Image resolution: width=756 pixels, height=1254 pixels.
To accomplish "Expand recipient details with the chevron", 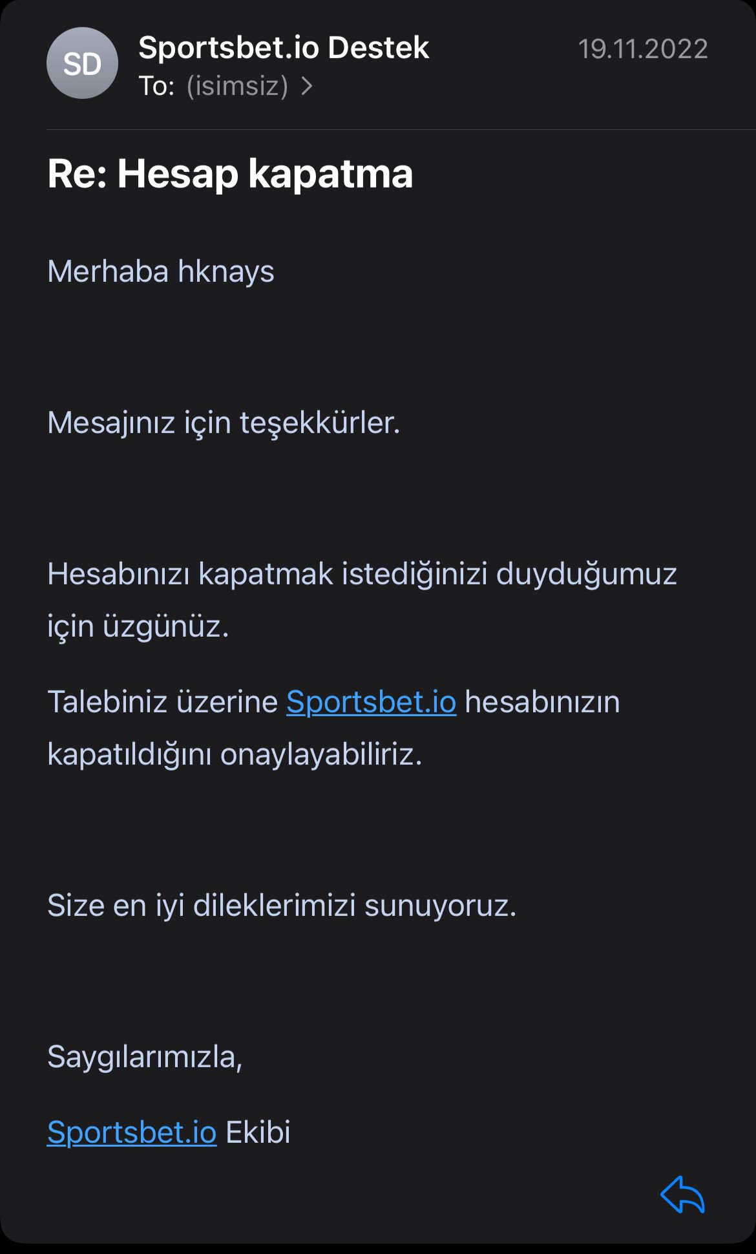I will (x=307, y=86).
